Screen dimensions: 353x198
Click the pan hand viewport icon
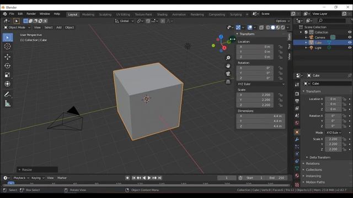pyautogui.click(x=228, y=66)
